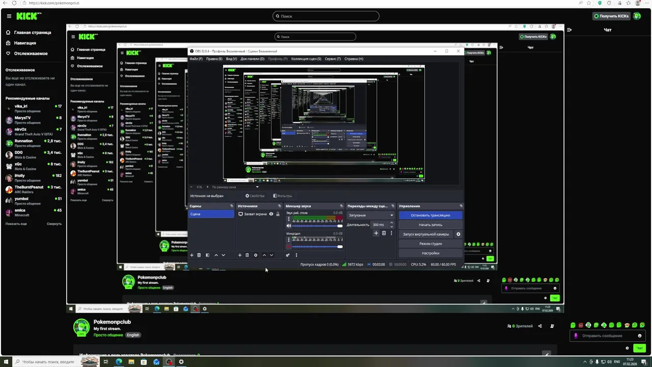
Task: Click the purple microphone icon in outermost chat input
Action: pos(576,336)
